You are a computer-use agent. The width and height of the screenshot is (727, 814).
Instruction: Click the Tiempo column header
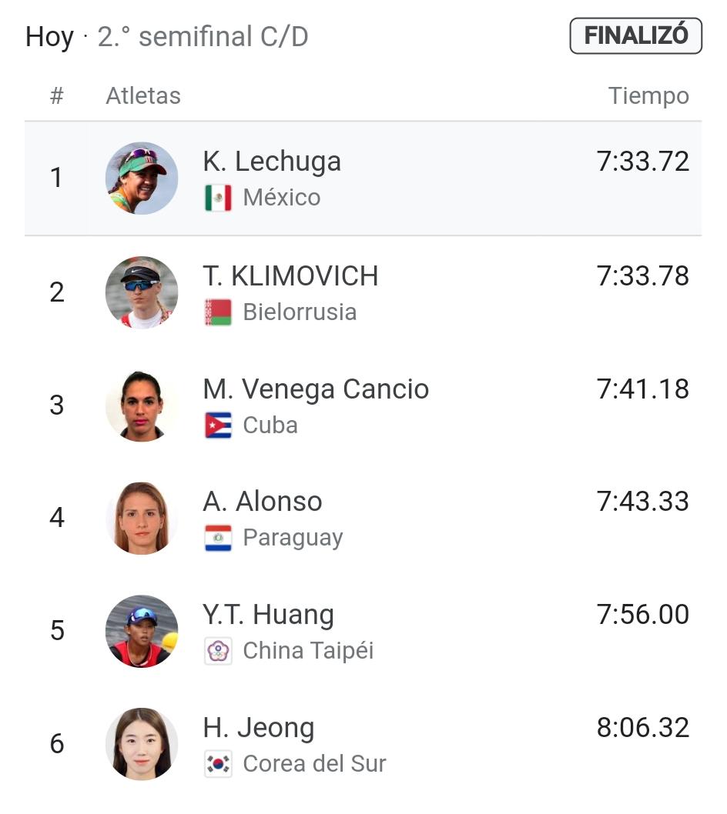[x=648, y=96]
